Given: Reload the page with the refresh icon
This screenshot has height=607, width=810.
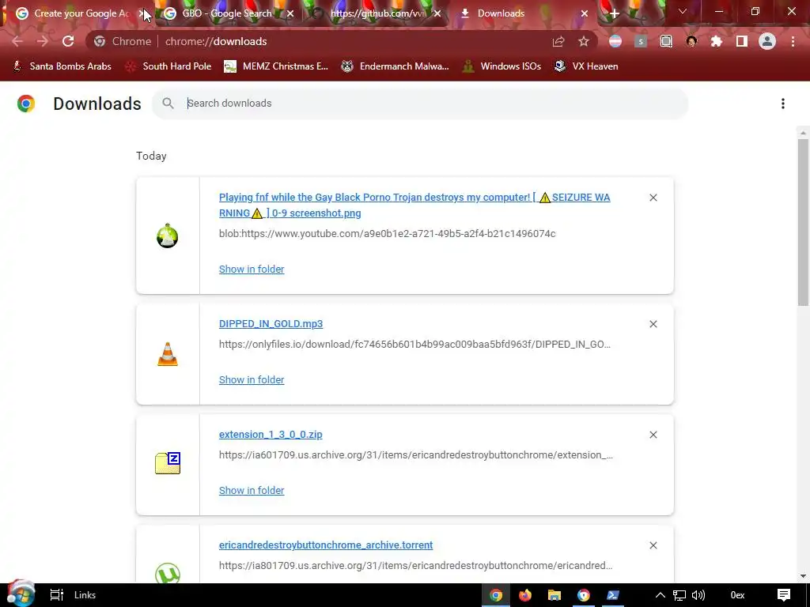Looking at the screenshot, I should pos(68,41).
